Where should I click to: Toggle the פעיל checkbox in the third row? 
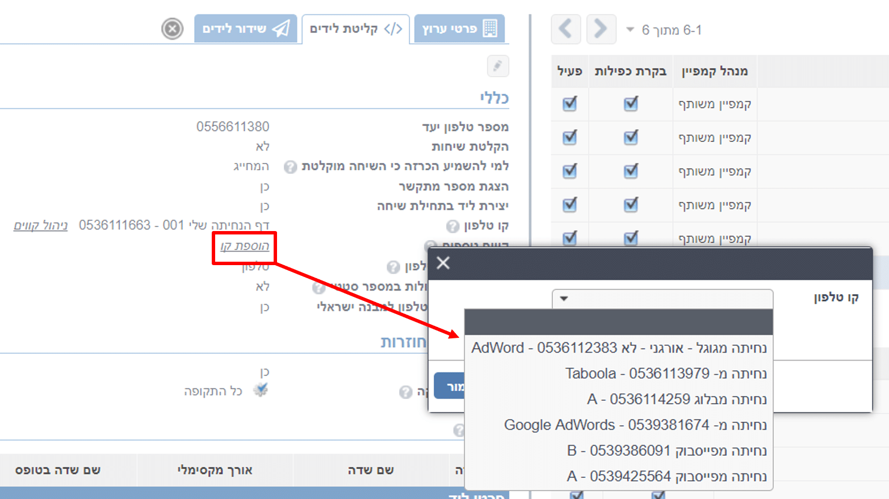[569, 171]
